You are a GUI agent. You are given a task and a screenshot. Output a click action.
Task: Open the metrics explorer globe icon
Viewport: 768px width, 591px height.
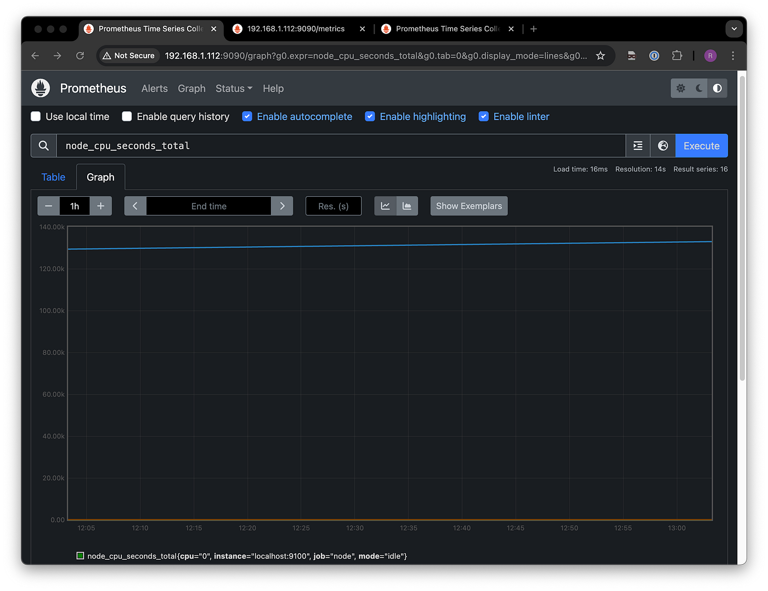pyautogui.click(x=663, y=146)
